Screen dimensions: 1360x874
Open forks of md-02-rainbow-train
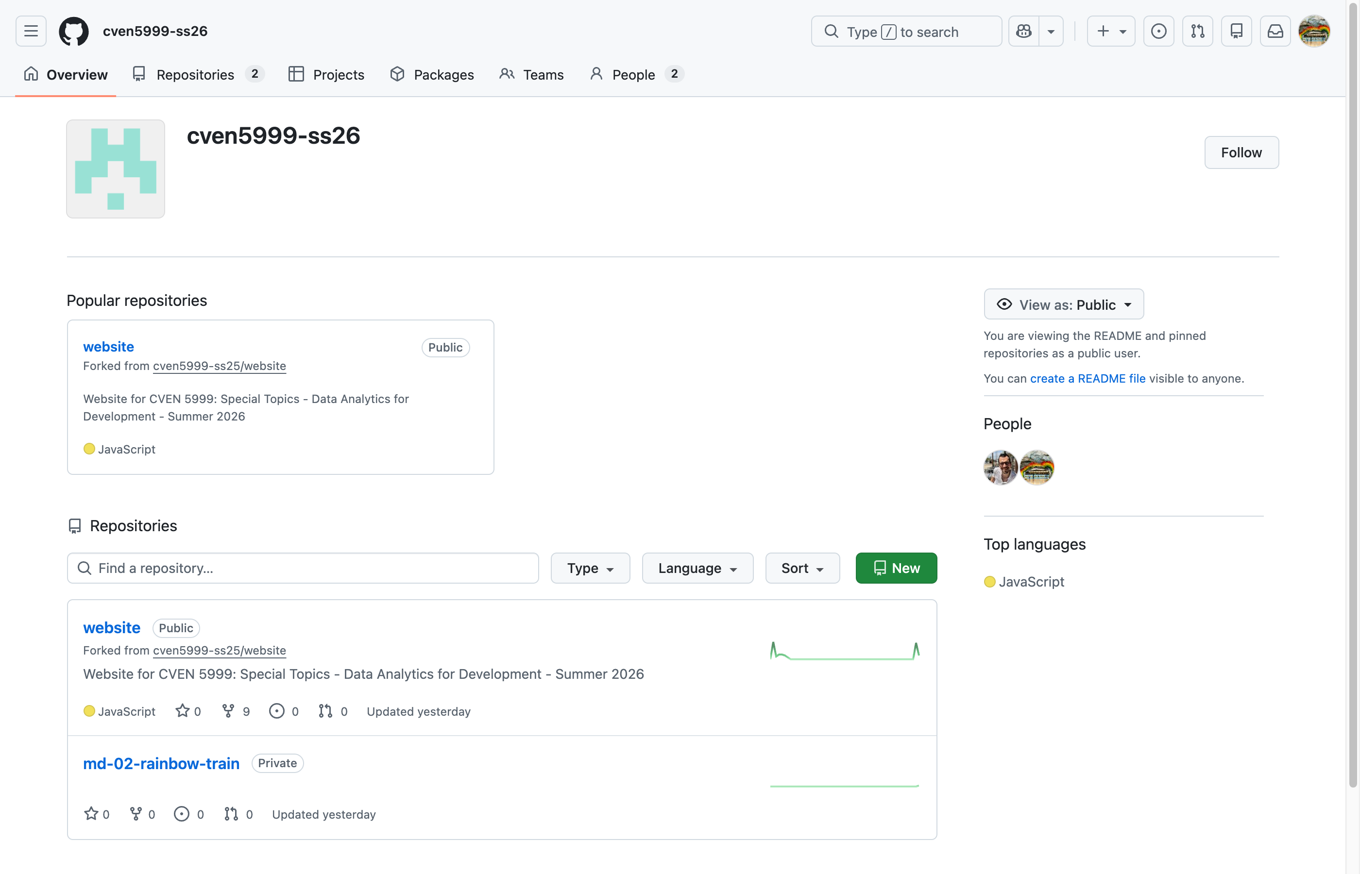[x=142, y=814]
